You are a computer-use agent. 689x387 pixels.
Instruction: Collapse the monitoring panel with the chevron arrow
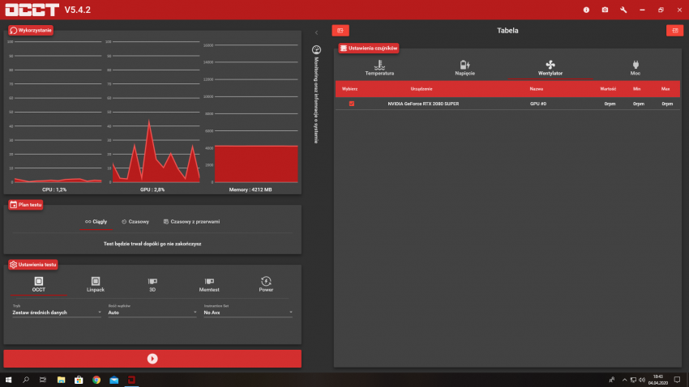click(x=316, y=32)
